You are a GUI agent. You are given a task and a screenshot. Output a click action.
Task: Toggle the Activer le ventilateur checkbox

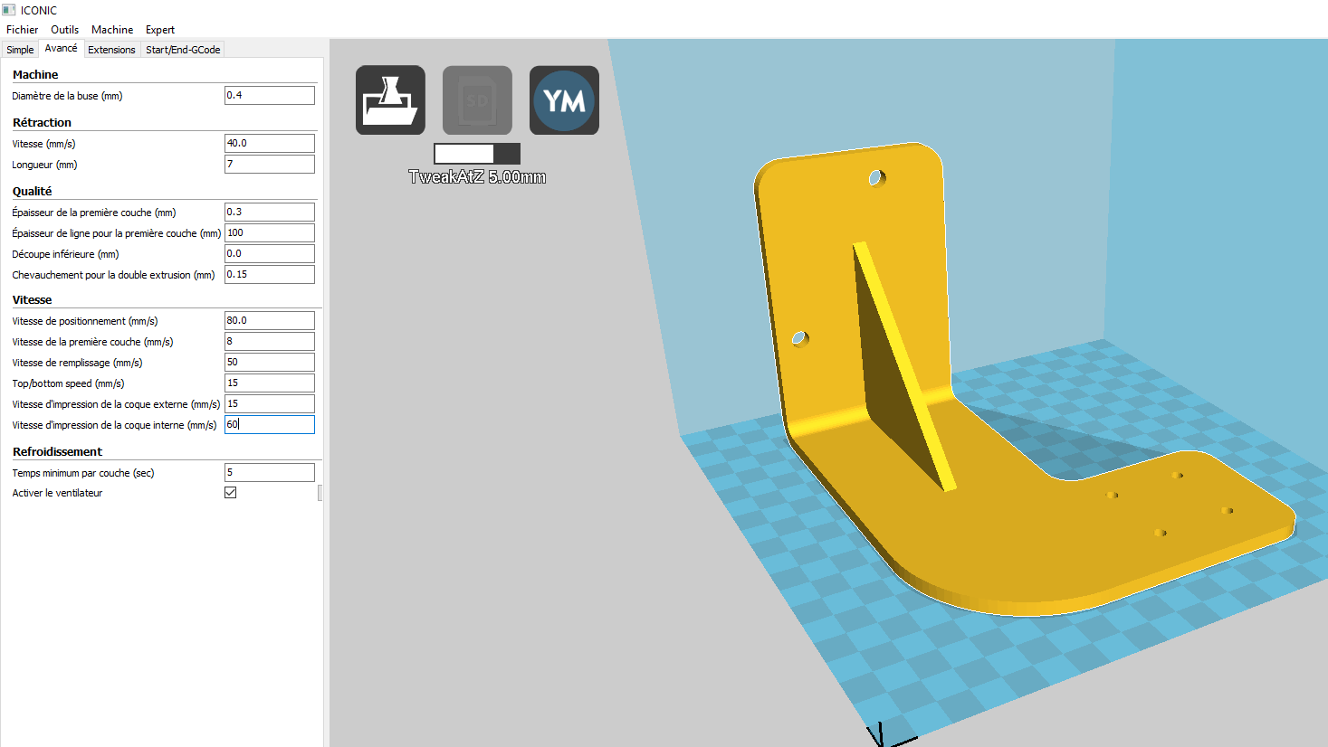[x=231, y=493]
